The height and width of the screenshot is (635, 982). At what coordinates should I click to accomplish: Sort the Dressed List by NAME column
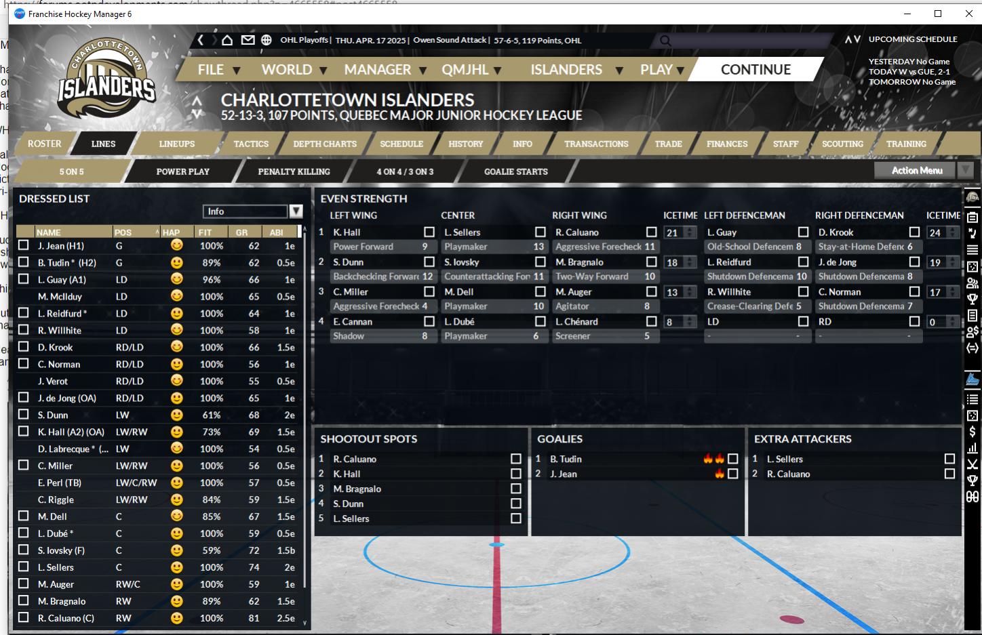coord(73,232)
